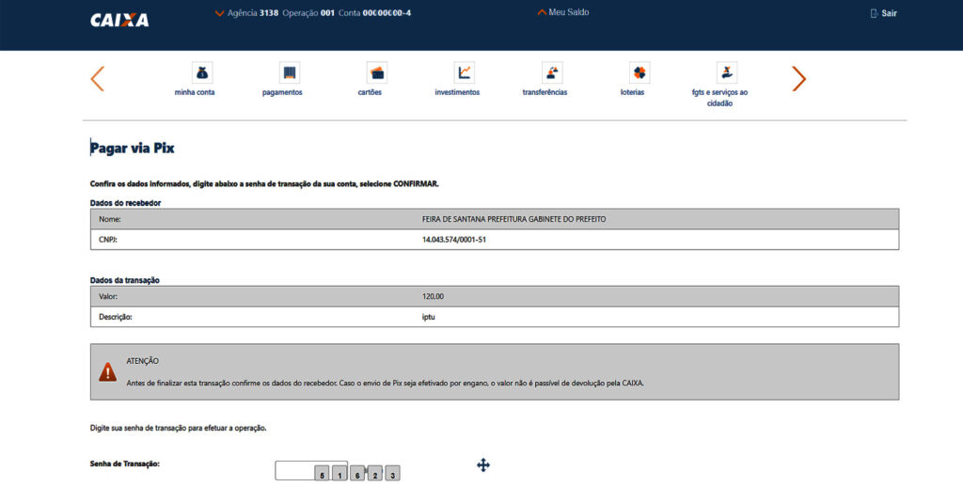Click the move arrows icon beside keypad
963x487 pixels.
point(483,464)
